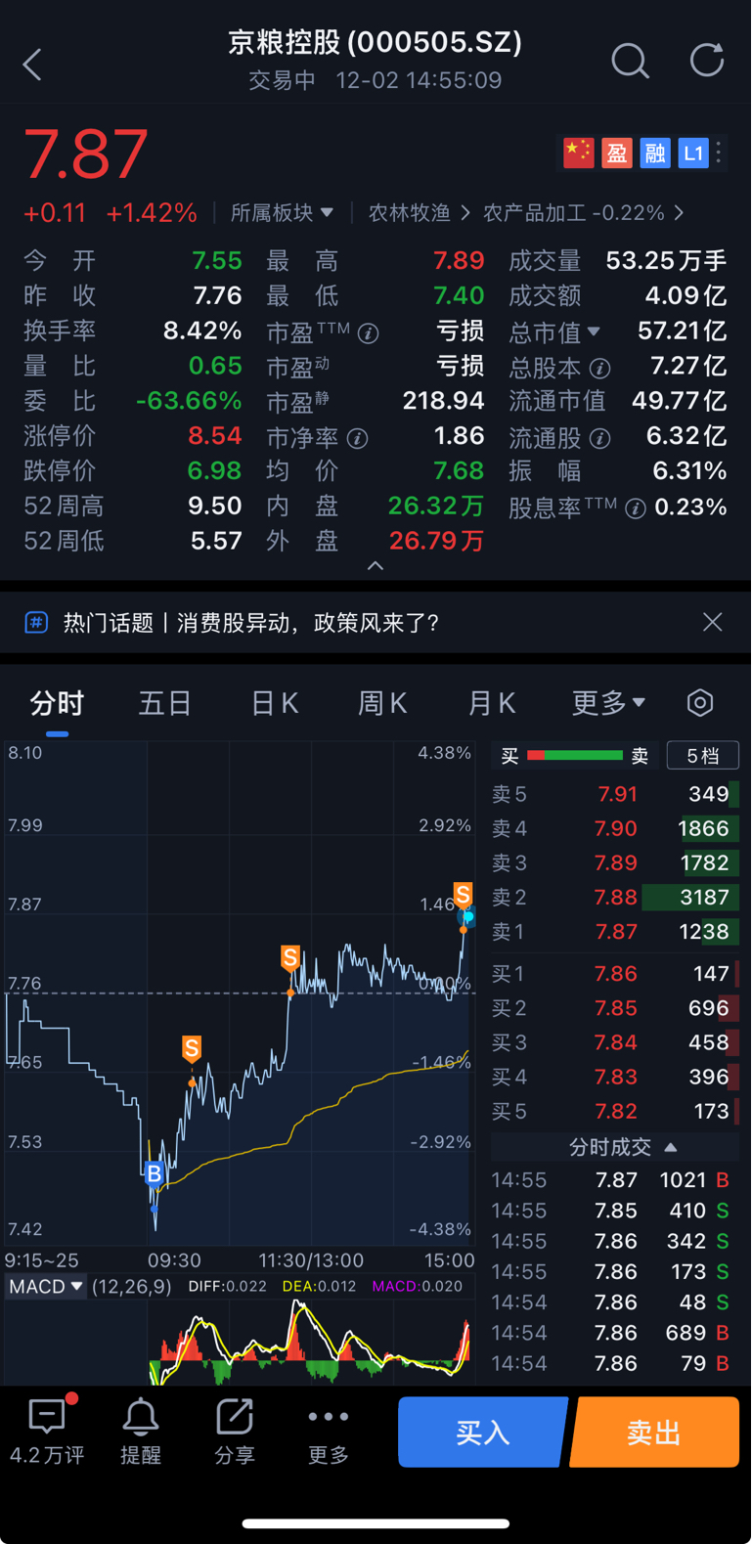Tap the 5档 order depth button
This screenshot has width=752, height=1544.
702,755
